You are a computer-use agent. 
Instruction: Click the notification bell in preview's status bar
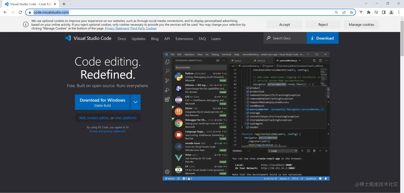click(326, 179)
